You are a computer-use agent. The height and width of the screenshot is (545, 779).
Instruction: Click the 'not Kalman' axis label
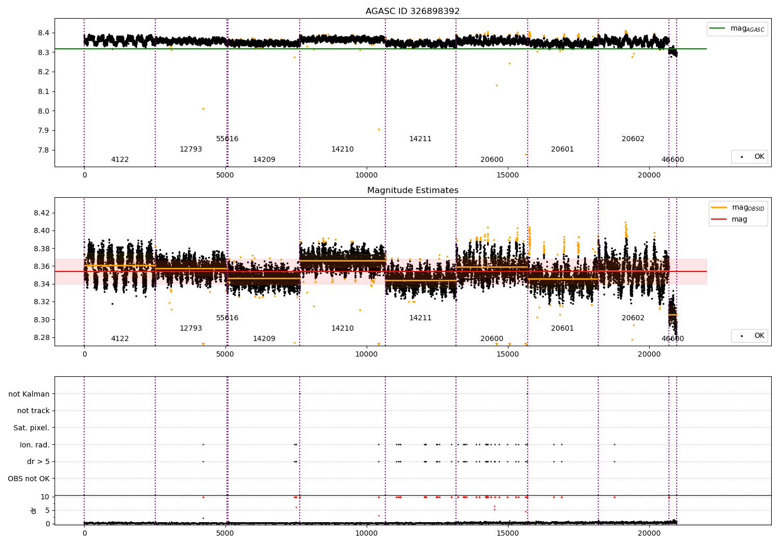point(29,394)
